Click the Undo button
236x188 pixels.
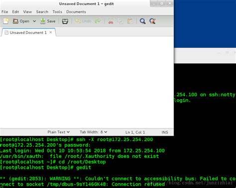[x=83, y=21]
